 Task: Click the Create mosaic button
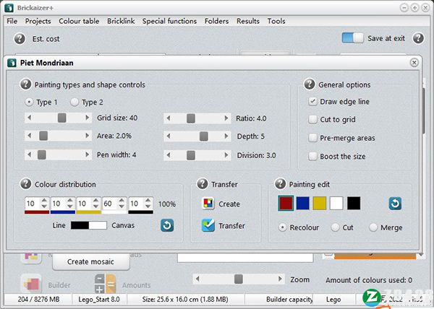coord(91,262)
